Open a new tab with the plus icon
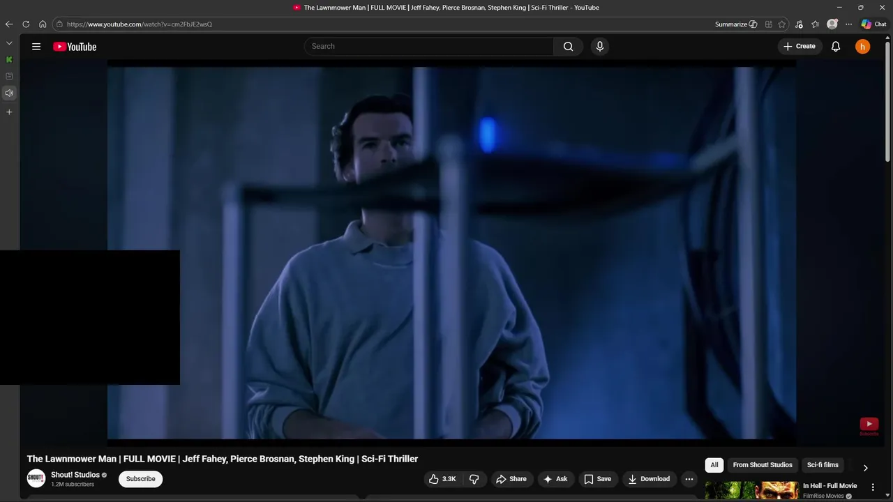The width and height of the screenshot is (893, 502). (9, 112)
